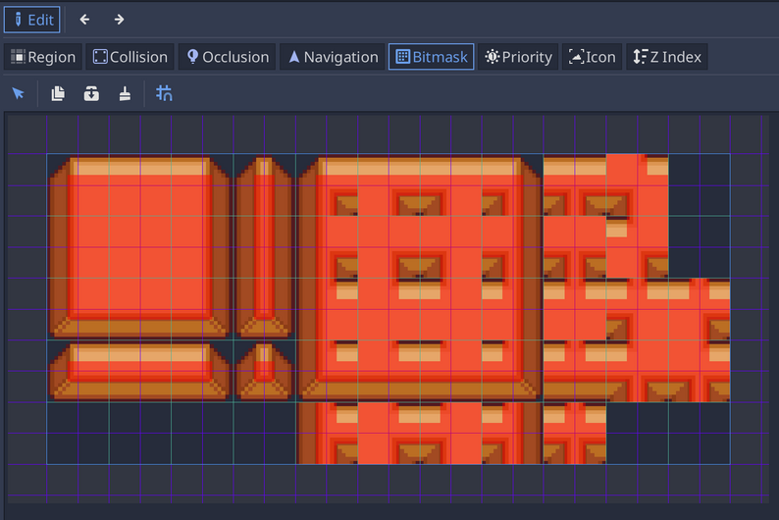Paste bitmask with the paste icon

coord(91,93)
